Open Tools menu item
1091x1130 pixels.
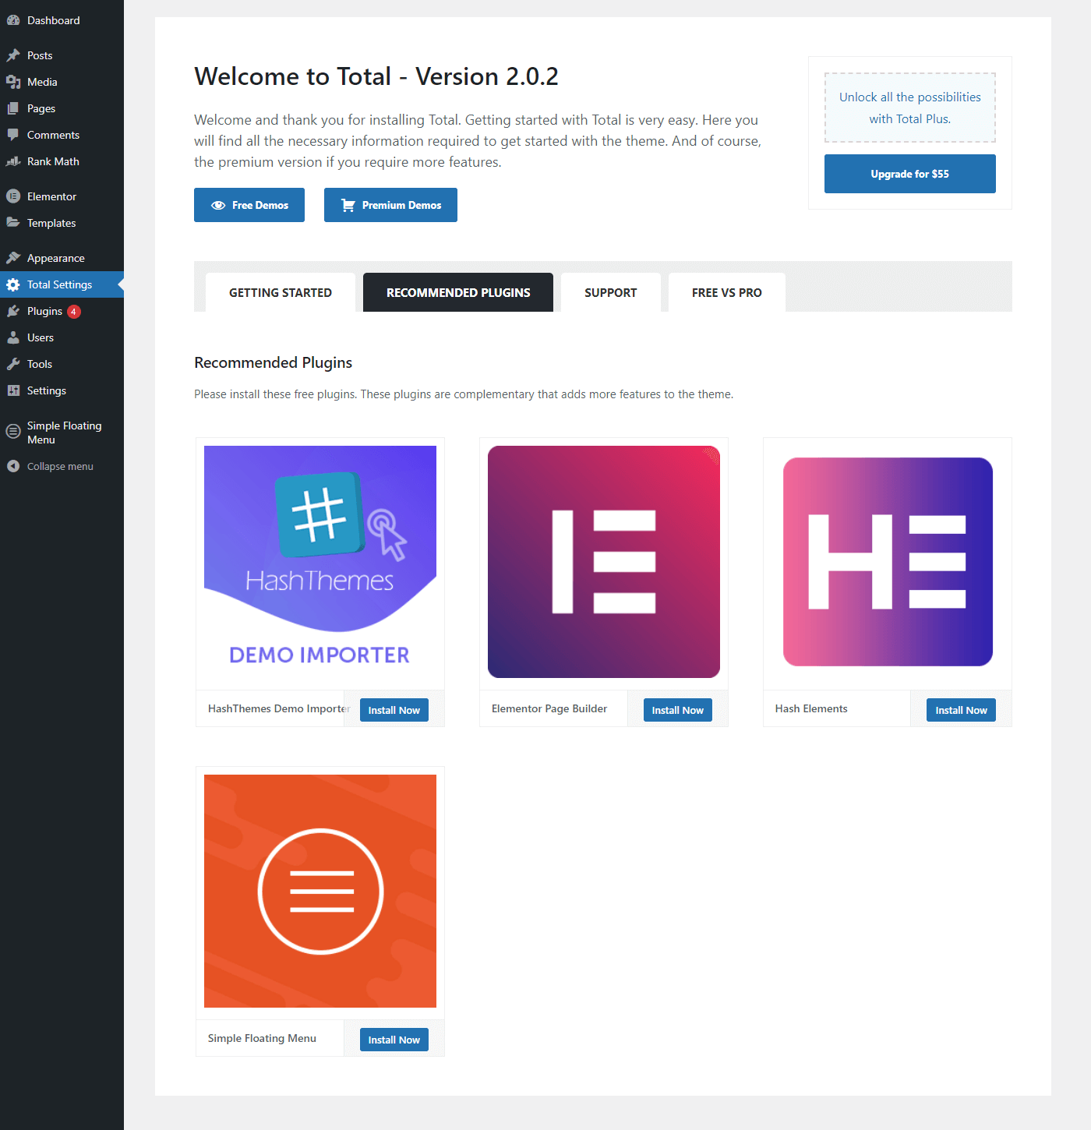pos(62,364)
